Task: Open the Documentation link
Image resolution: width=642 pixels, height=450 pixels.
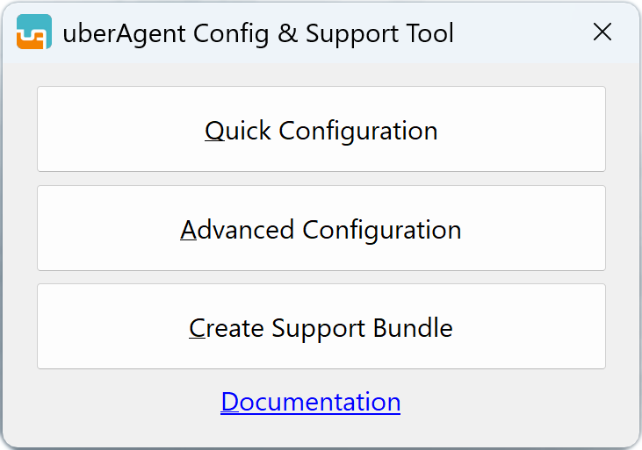Action: (x=311, y=402)
